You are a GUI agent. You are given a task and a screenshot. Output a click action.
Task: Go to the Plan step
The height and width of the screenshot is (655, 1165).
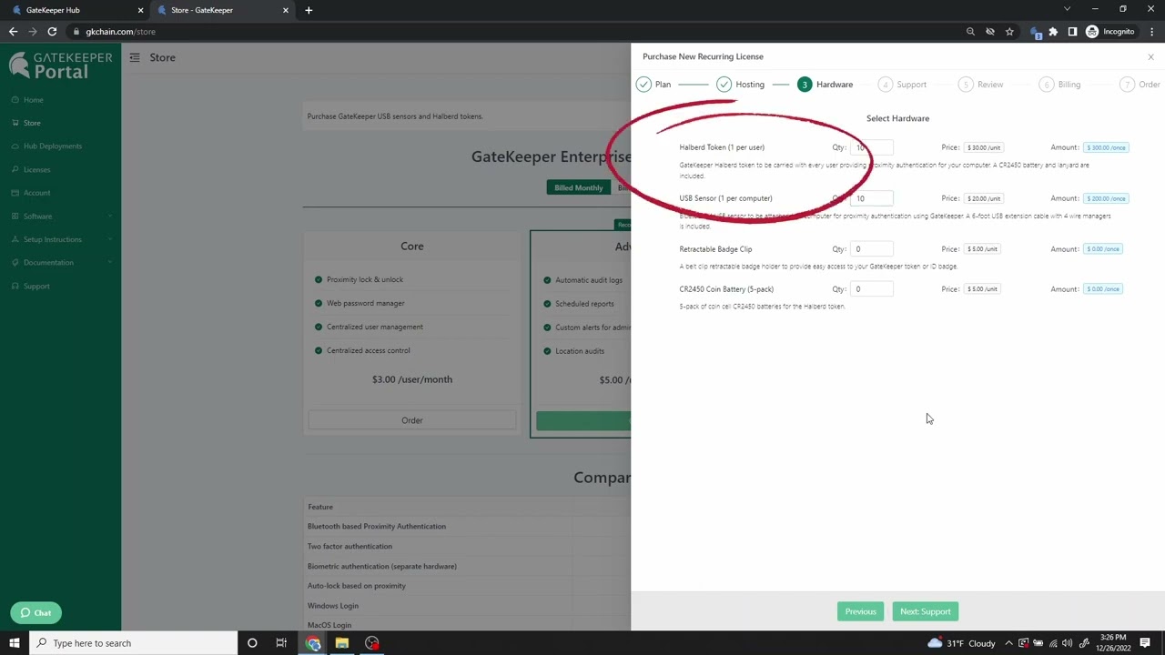click(x=654, y=85)
